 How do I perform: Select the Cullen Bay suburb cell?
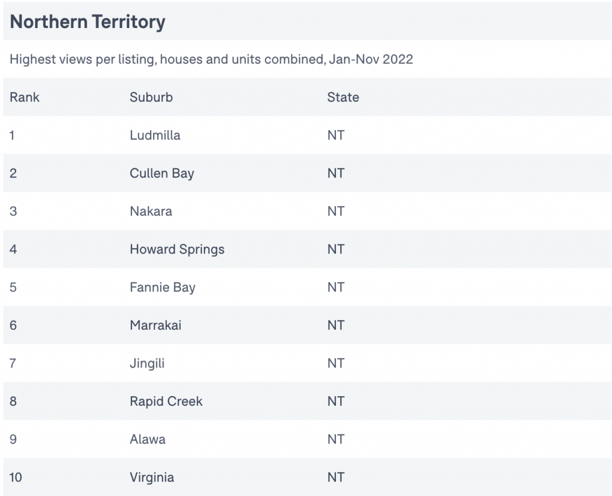click(162, 173)
